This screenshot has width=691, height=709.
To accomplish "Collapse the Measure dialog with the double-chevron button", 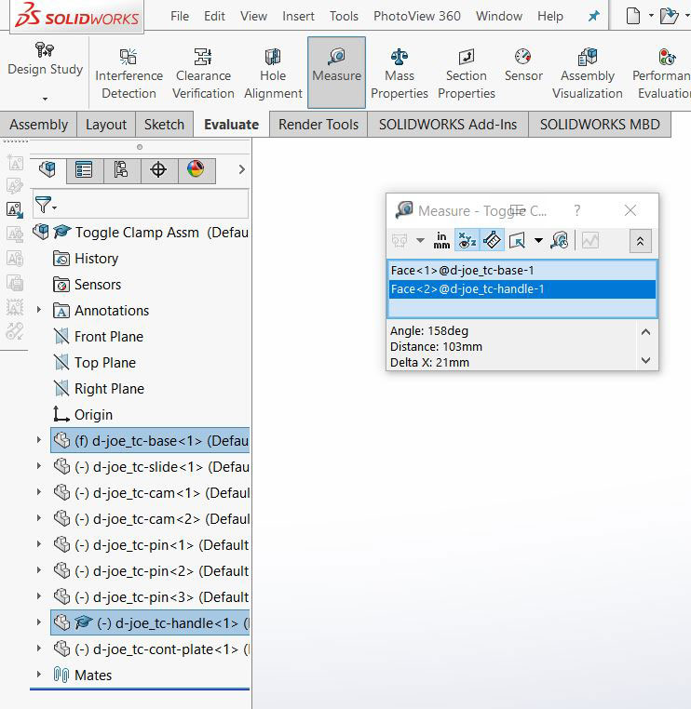I will pyautogui.click(x=640, y=240).
